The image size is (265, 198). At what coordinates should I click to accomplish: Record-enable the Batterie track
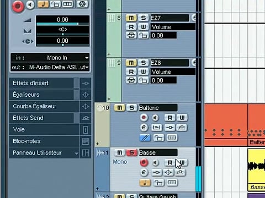[x=144, y=118]
